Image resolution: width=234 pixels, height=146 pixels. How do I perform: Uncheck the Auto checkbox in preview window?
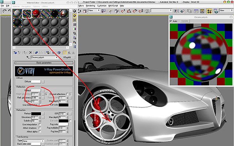171,21
